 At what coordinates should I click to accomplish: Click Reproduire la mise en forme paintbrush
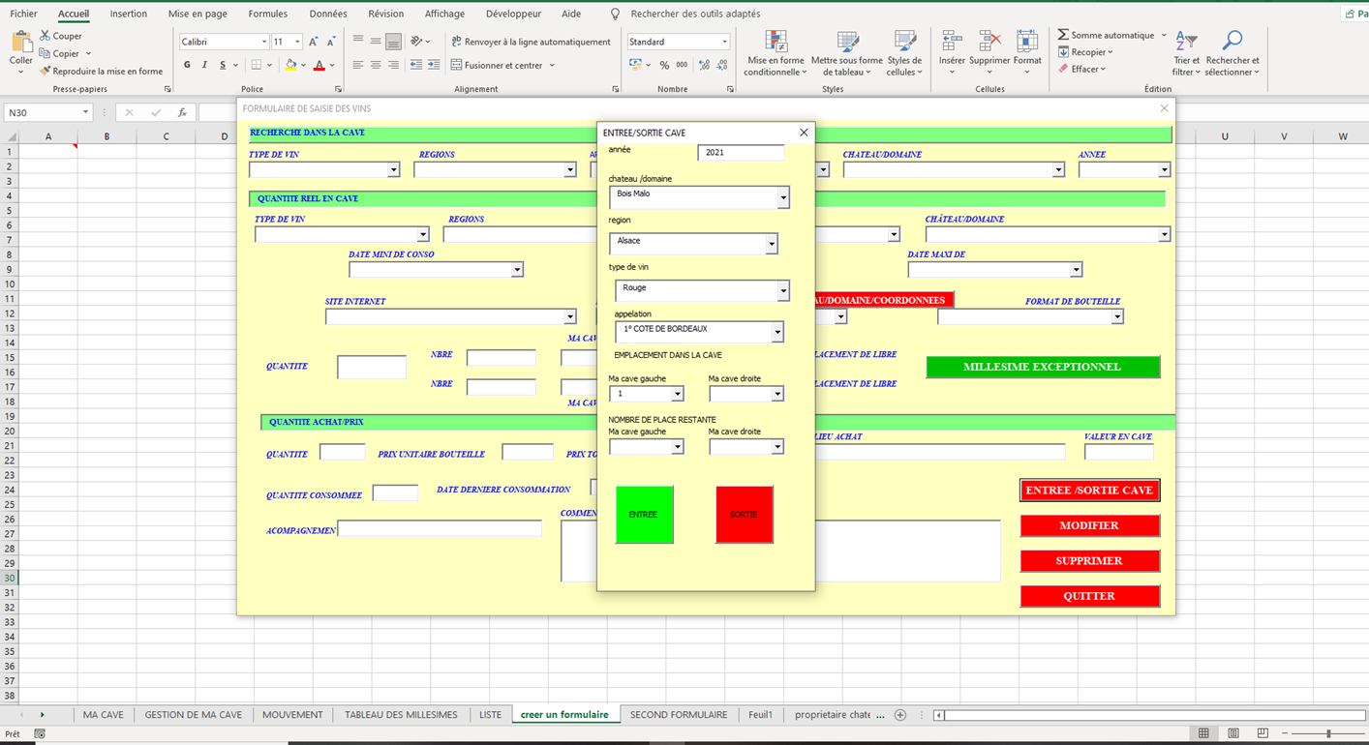tap(45, 72)
